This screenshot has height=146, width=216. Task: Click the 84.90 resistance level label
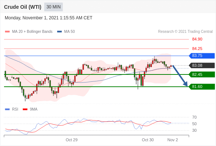point(197,39)
